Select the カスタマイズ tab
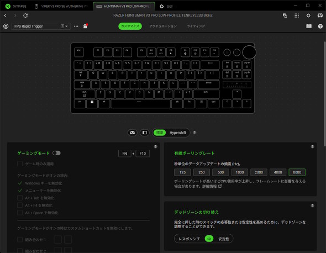The height and width of the screenshot is (253, 326). [130, 26]
